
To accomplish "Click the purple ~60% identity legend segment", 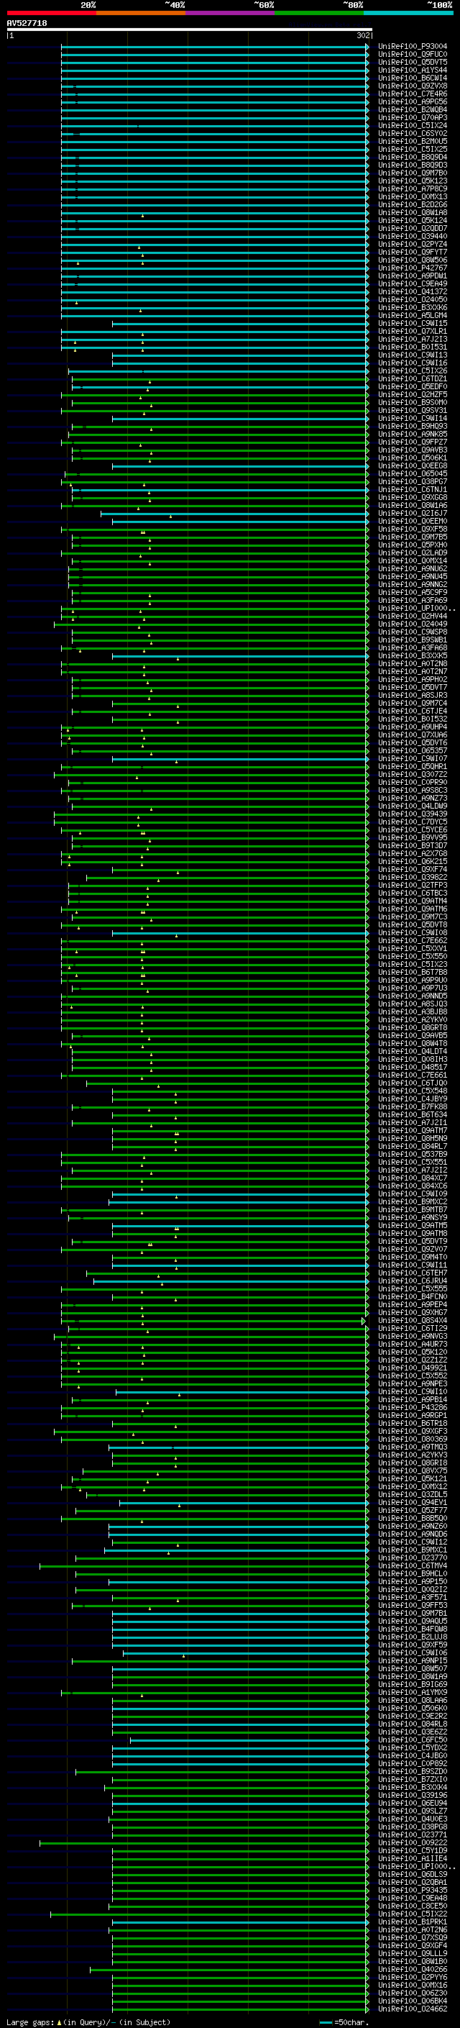I will (x=229, y=13).
